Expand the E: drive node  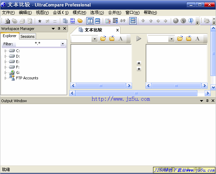coord(5,62)
